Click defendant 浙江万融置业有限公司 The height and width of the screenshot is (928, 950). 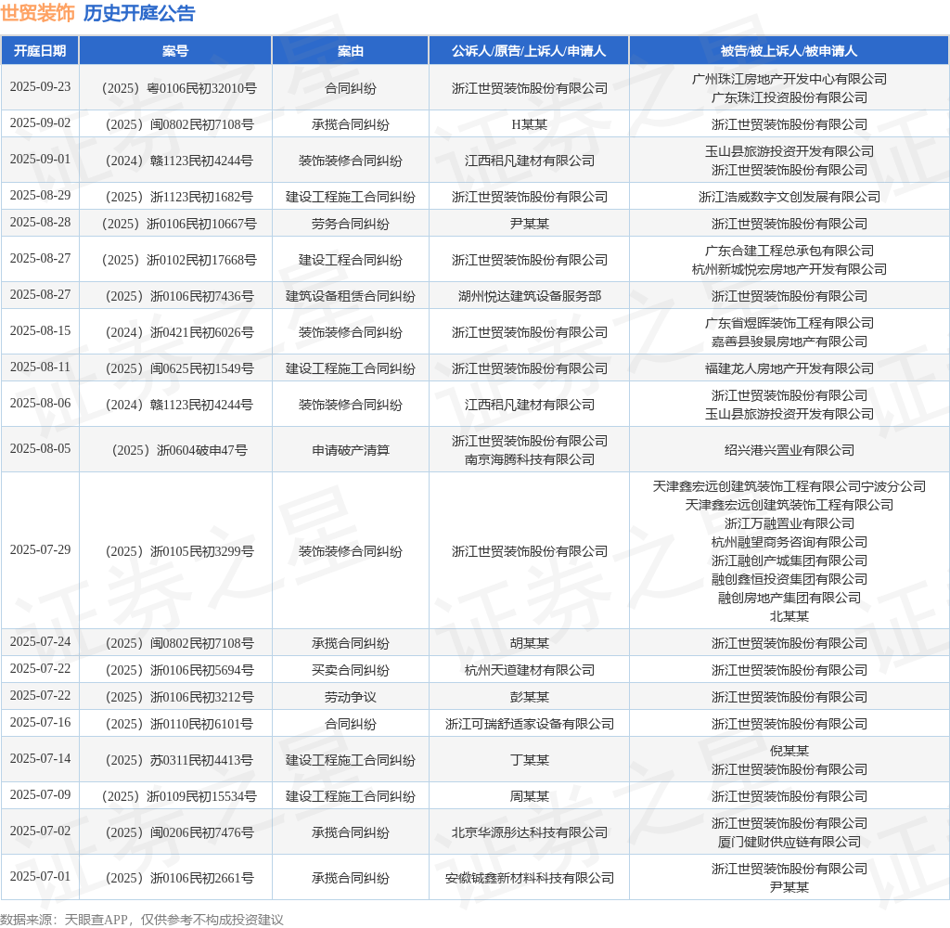pos(789,523)
